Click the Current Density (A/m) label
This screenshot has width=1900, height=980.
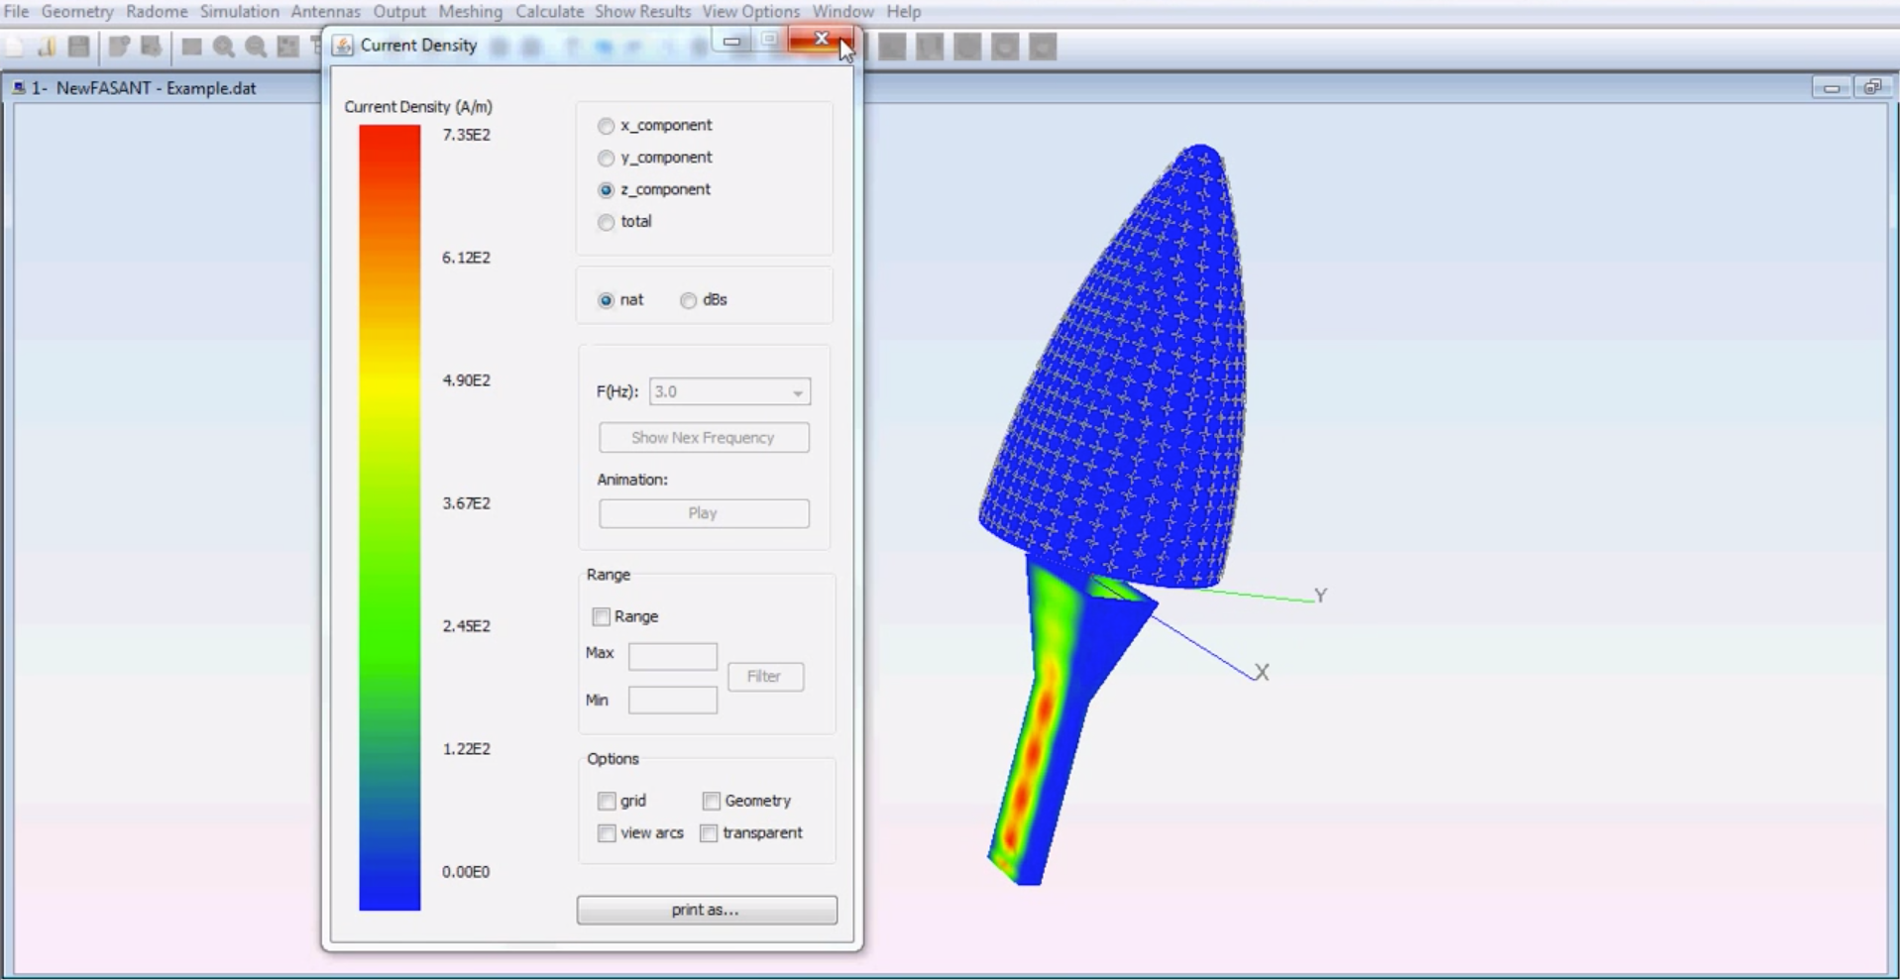[418, 107]
